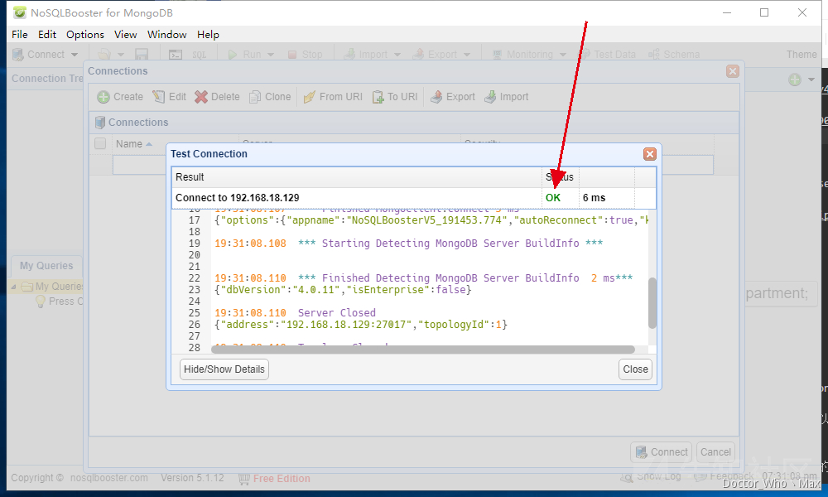
Task: Click Cancel in the Connections dialog
Action: [x=715, y=452]
